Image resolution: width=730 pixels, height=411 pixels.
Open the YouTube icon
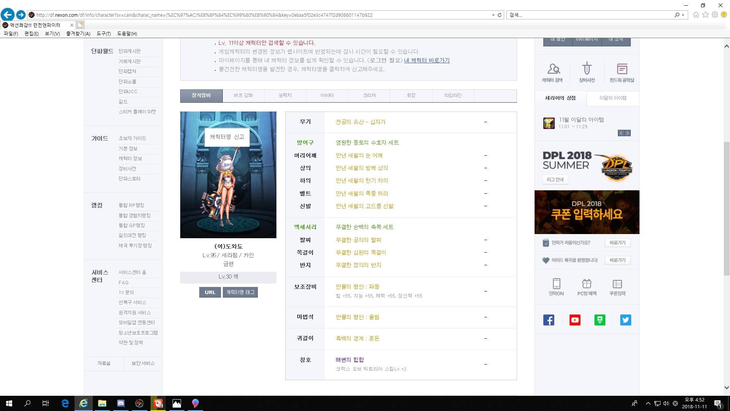[574, 320]
